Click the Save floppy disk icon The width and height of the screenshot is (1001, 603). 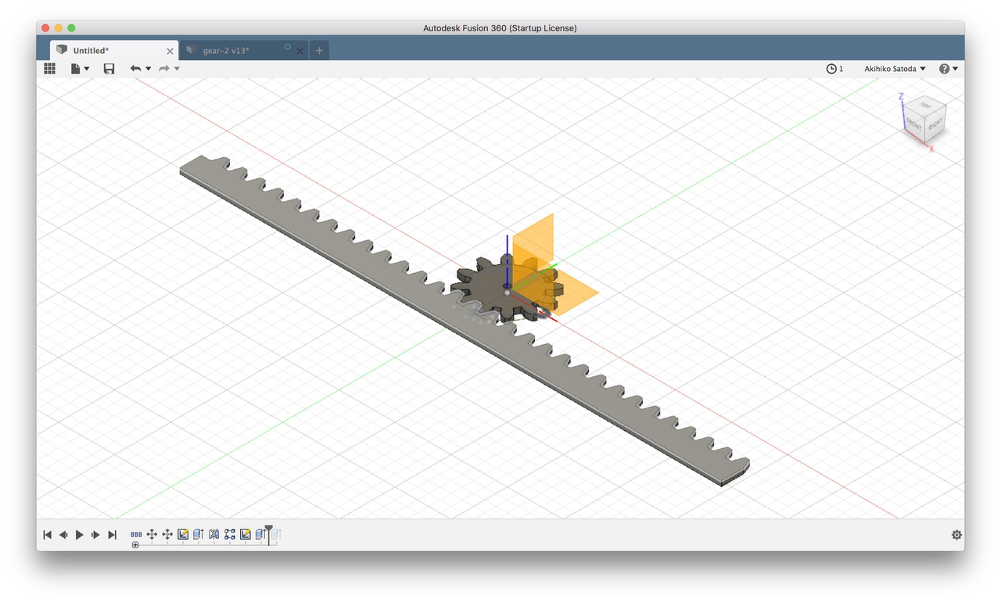tap(109, 69)
